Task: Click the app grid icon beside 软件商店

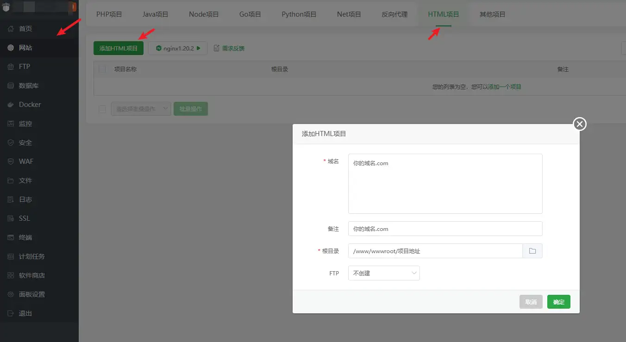Action: coord(11,275)
